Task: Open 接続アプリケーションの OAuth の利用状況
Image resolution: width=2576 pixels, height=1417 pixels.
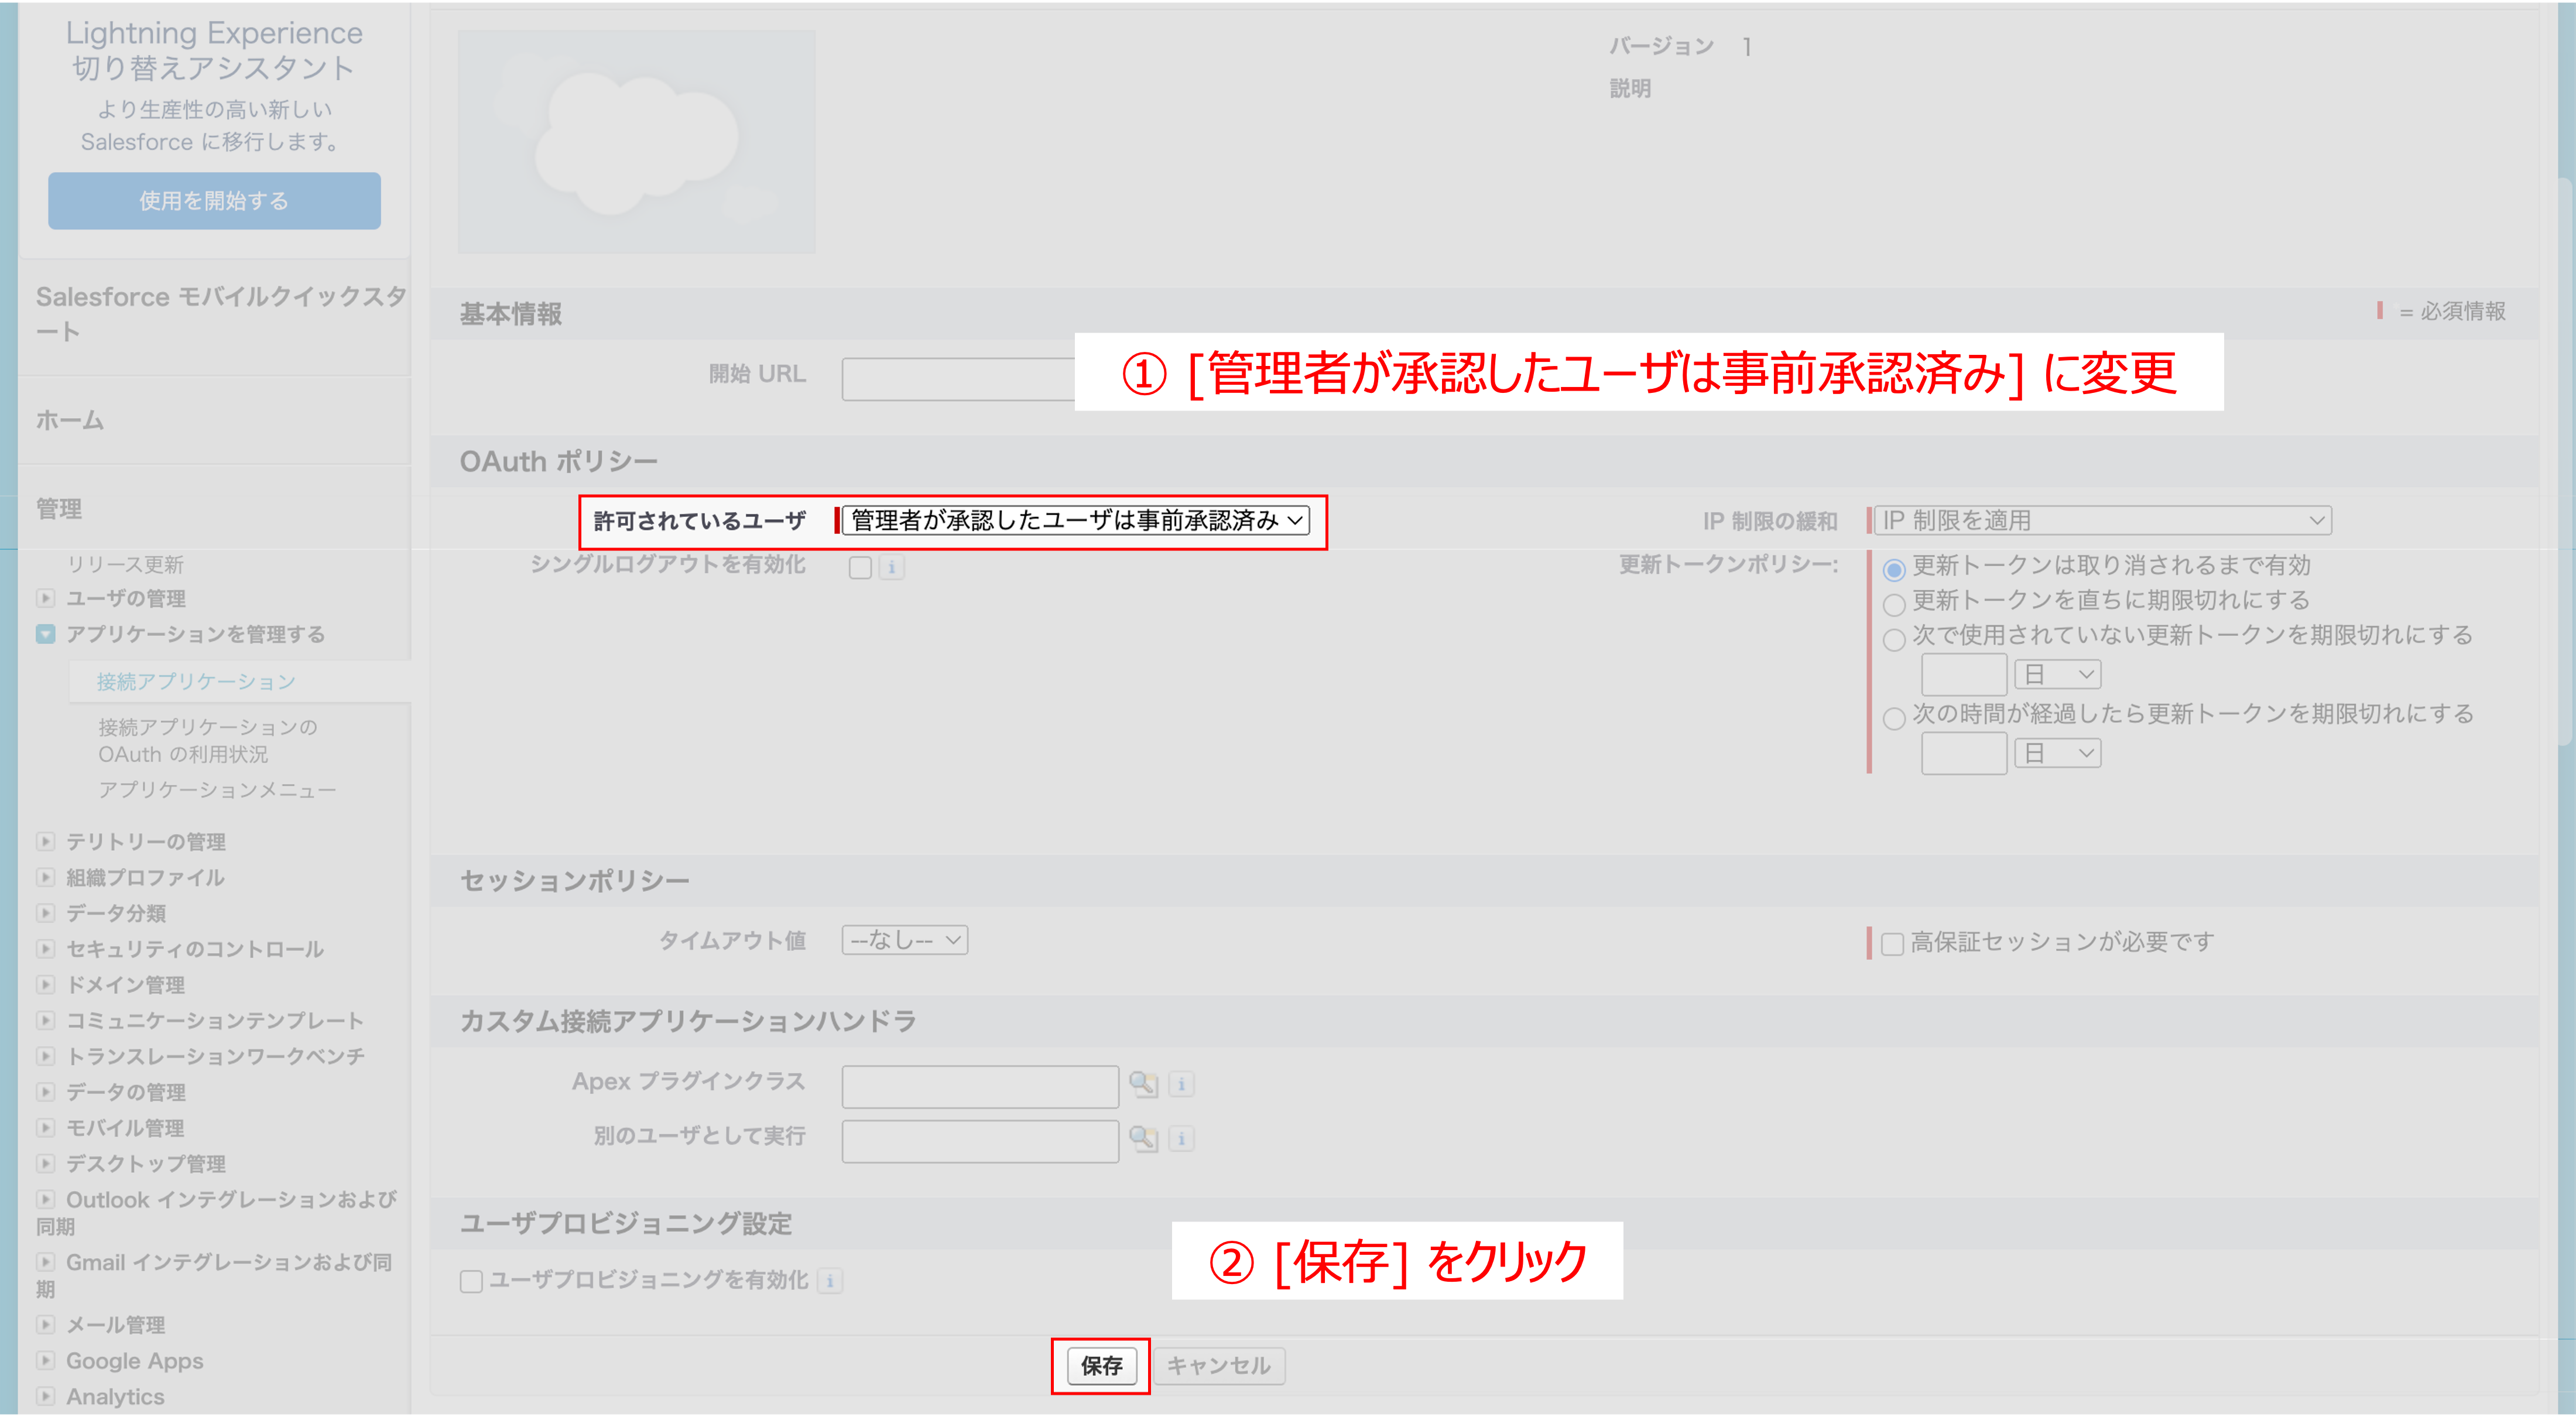Action: click(x=208, y=741)
